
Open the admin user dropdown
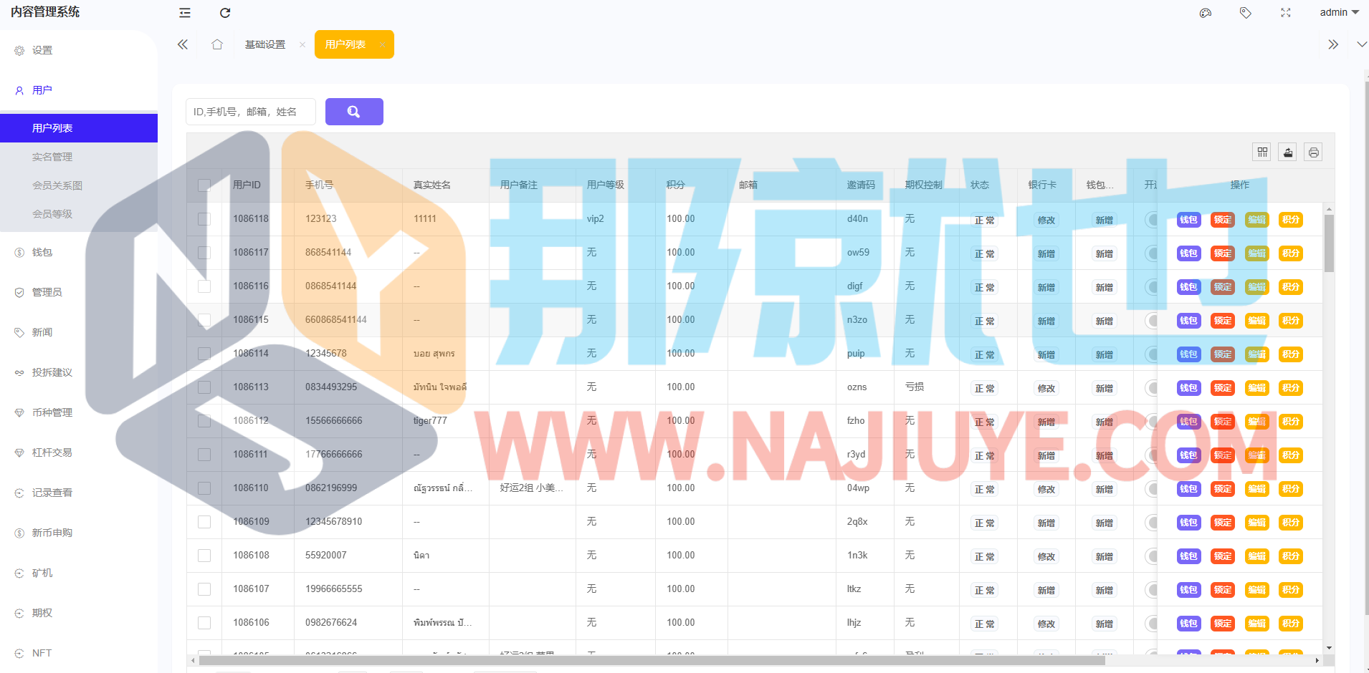tap(1339, 13)
